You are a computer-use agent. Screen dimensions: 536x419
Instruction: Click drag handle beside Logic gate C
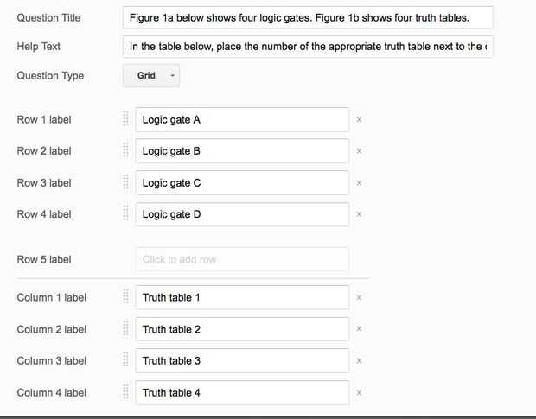click(x=126, y=183)
